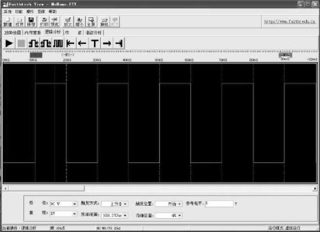
Task: Expand the 4K storage capacity dropdown
Action: click(x=169, y=215)
